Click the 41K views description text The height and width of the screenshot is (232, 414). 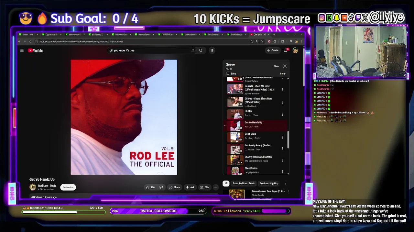pos(44,197)
